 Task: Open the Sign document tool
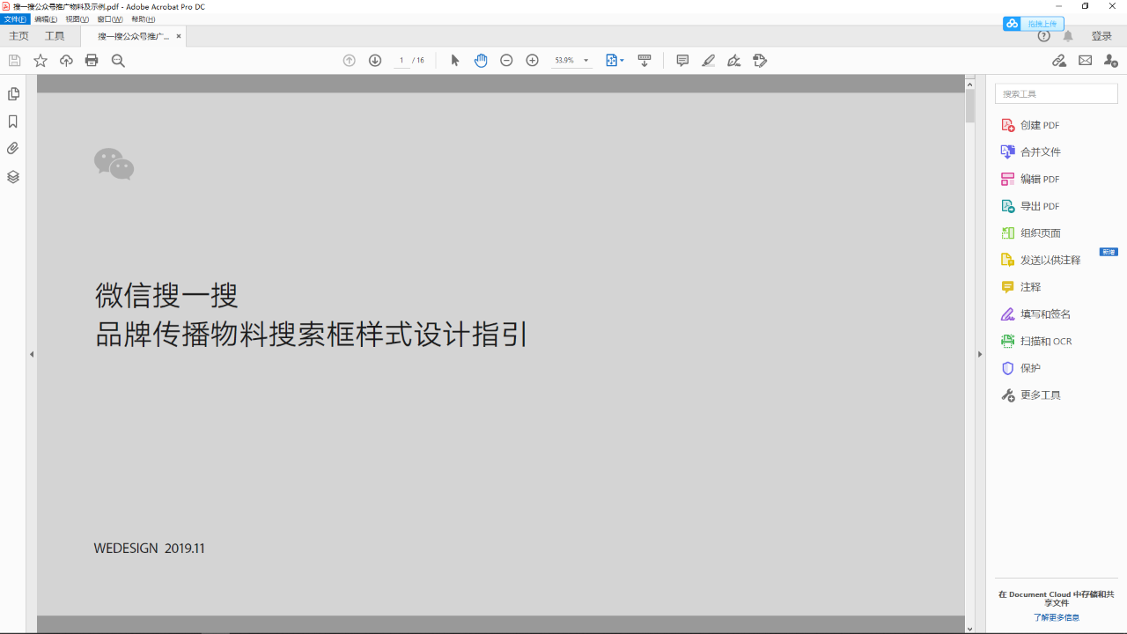click(733, 61)
